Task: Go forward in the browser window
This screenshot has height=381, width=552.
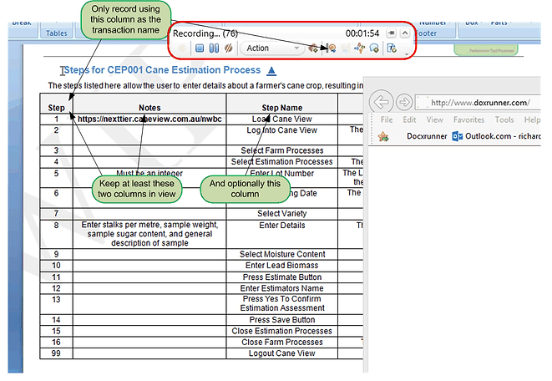Action: pos(404,102)
